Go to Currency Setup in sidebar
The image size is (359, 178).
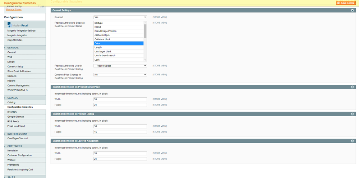click(15, 66)
